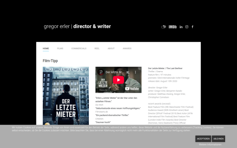Decline cookies with the ABLEHNEN button
The image size is (237, 148).
pyautogui.click(x=218, y=139)
